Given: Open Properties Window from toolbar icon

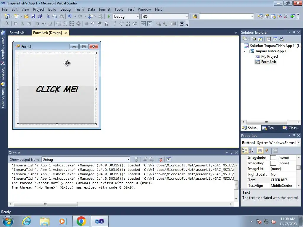Looking at the screenshot, I should [x=267, y=17].
